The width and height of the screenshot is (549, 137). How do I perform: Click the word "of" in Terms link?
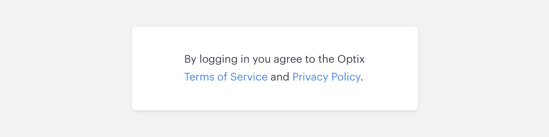222,77
